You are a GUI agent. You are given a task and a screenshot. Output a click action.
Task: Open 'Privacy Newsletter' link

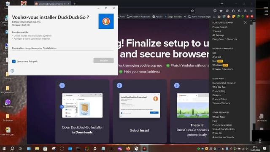pyautogui.click(x=222, y=125)
